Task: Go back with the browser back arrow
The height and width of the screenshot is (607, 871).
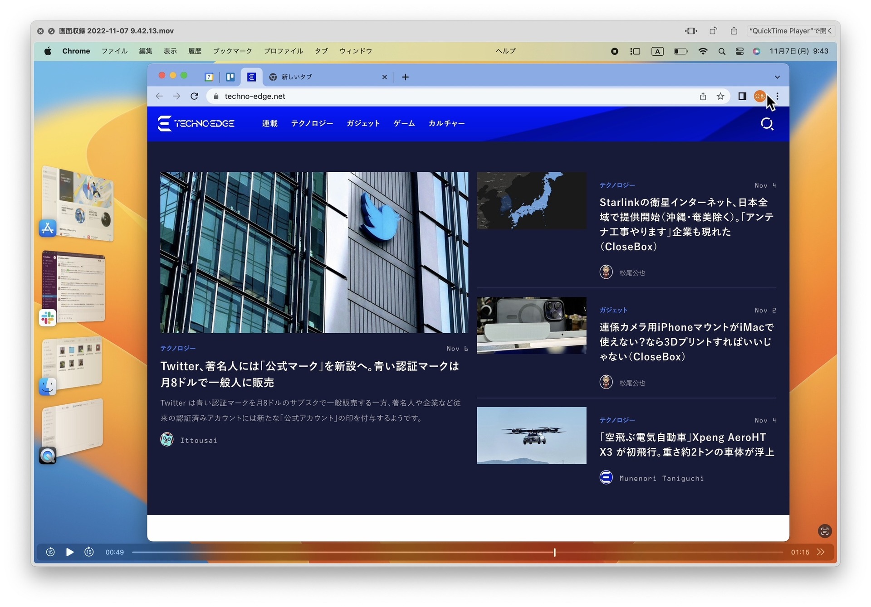Action: click(159, 96)
